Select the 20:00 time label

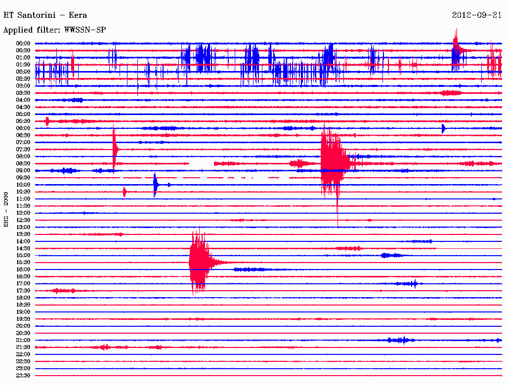(x=23, y=326)
